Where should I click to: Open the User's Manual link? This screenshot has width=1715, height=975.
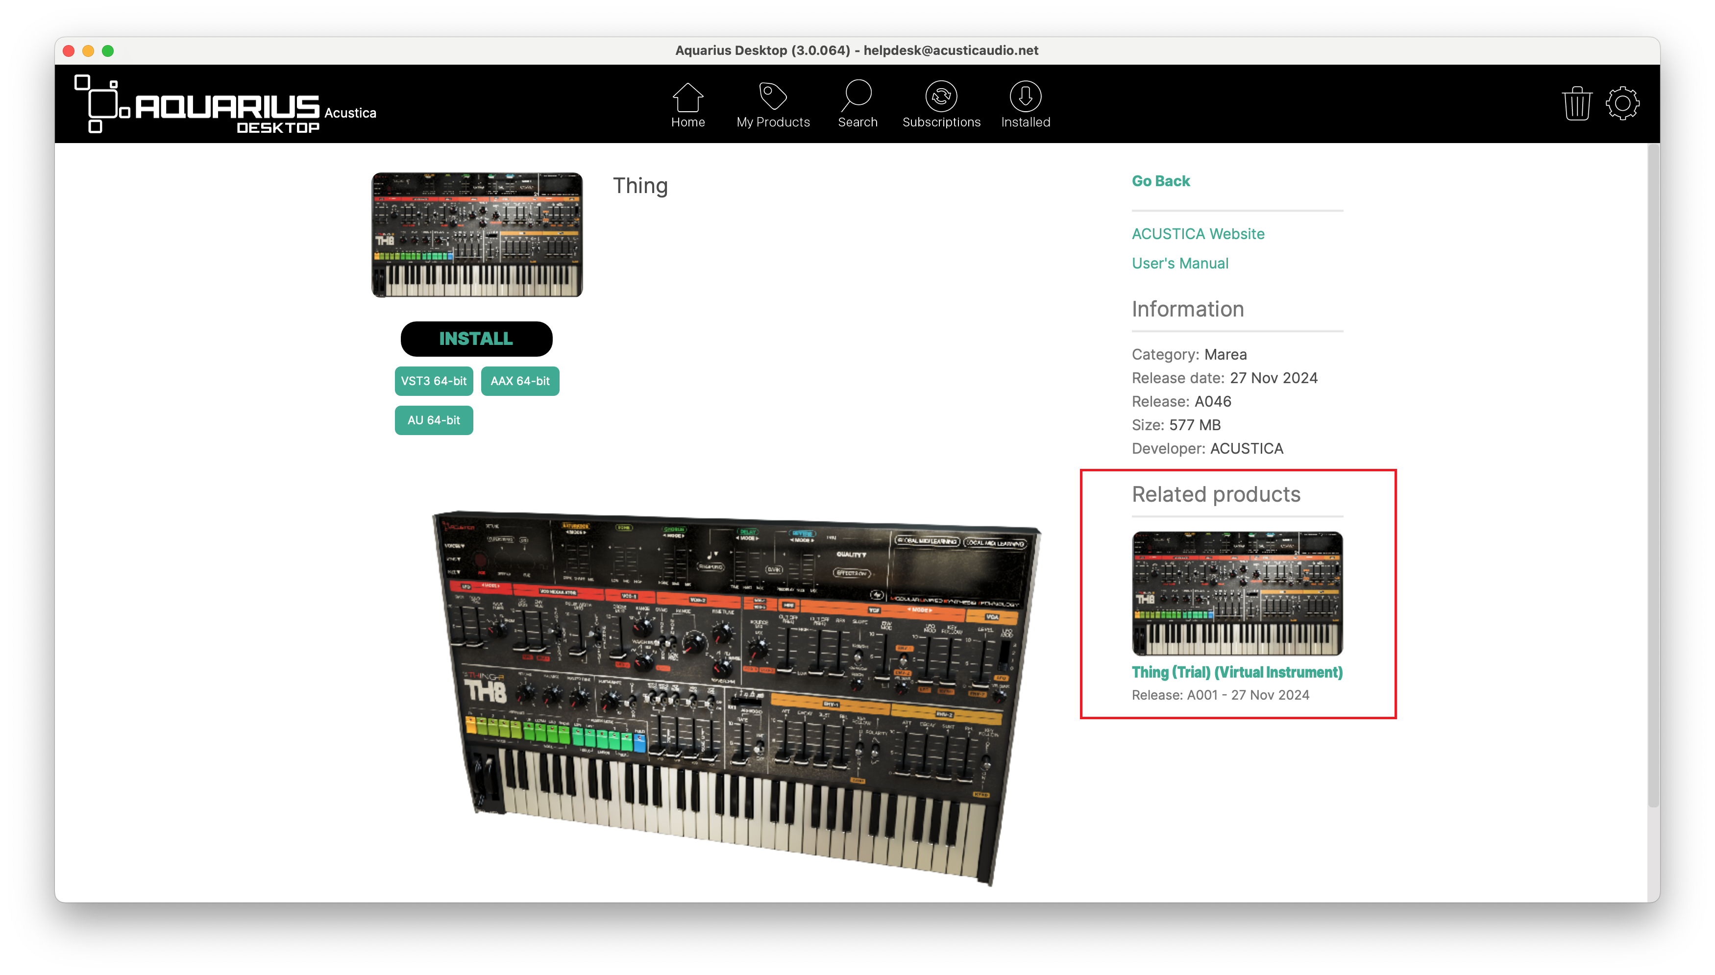coord(1180,263)
